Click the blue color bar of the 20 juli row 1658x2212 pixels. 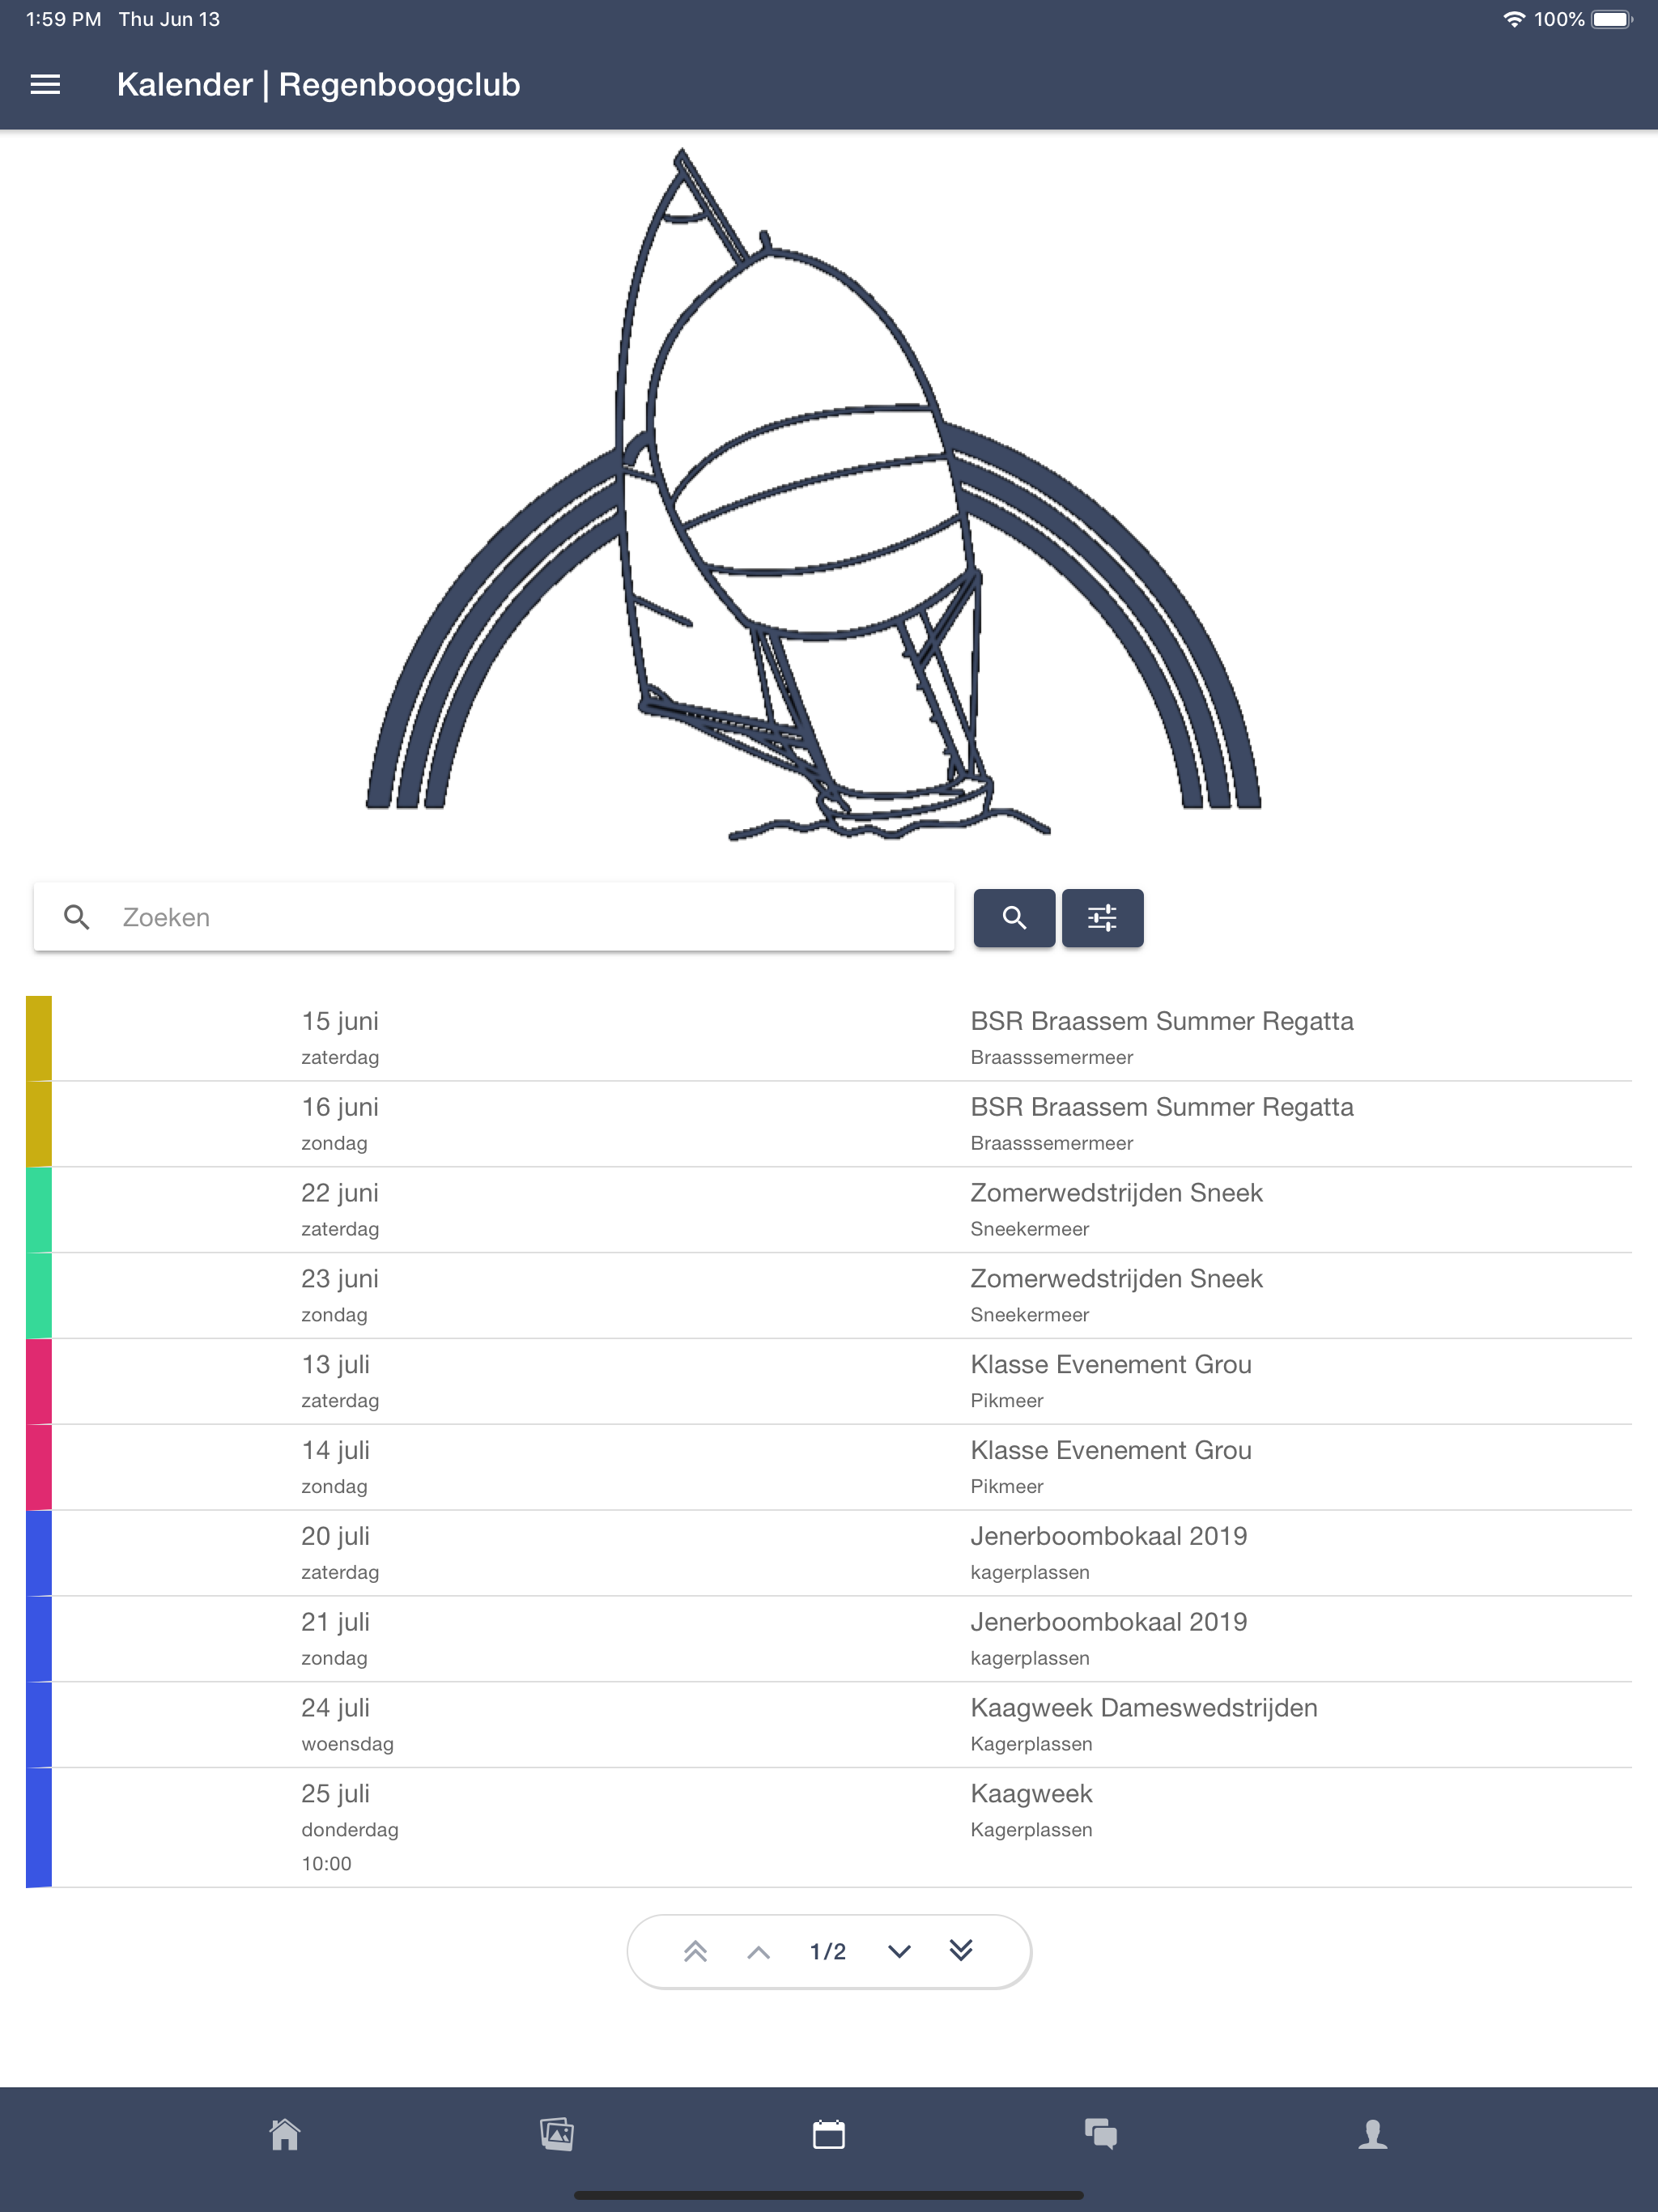[39, 1553]
